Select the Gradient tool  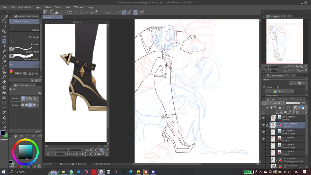[4, 97]
